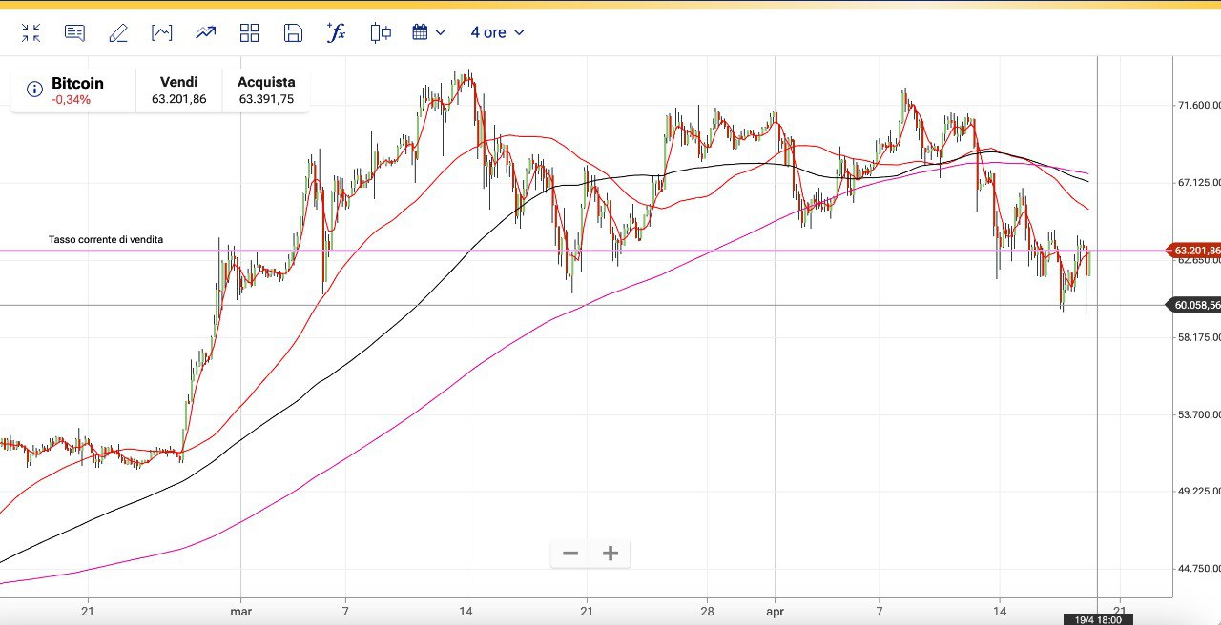This screenshot has height=625, width=1221.
Task: Open the '4 ore' timeframe dropdown
Action: [497, 33]
